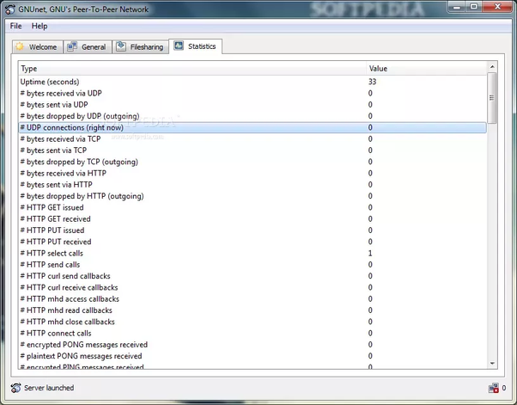Image resolution: width=517 pixels, height=405 pixels.
Task: Select the 'Uptime (seconds)' row
Action: click(x=252, y=82)
